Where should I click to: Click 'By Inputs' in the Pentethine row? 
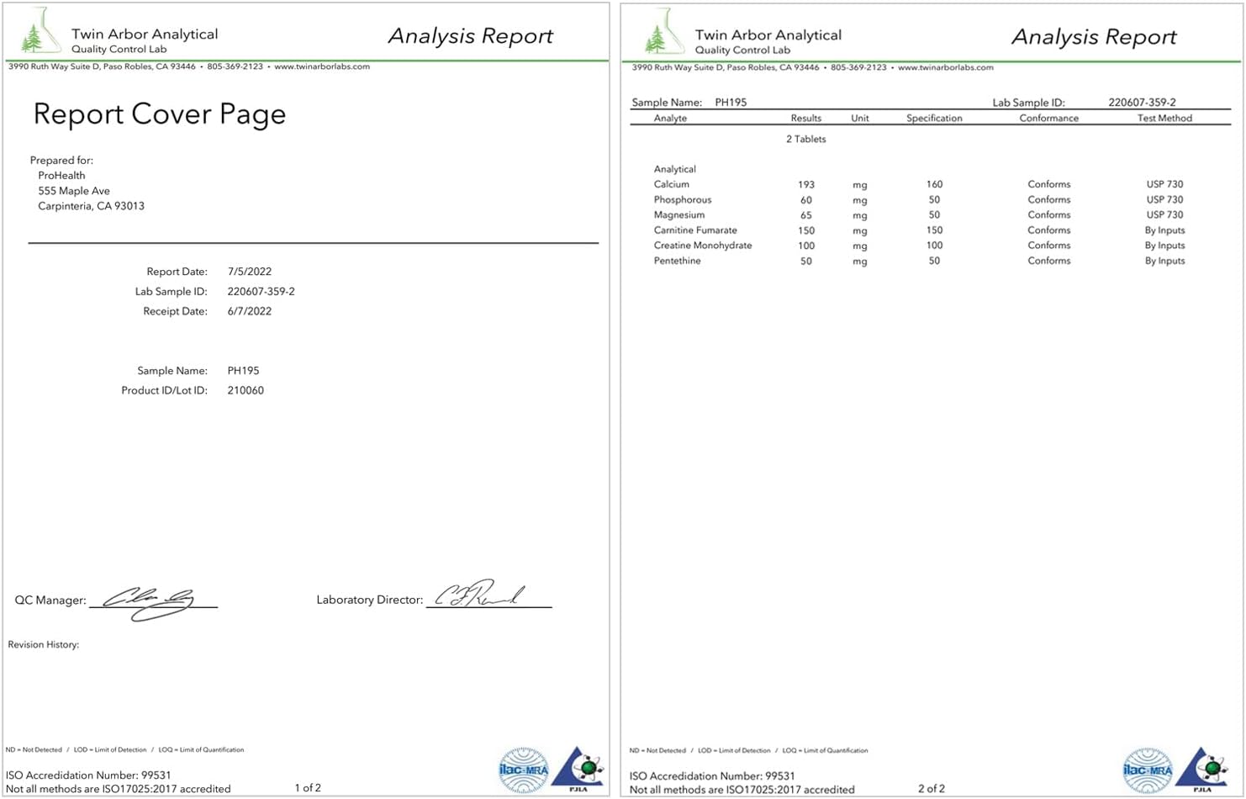tap(1164, 261)
